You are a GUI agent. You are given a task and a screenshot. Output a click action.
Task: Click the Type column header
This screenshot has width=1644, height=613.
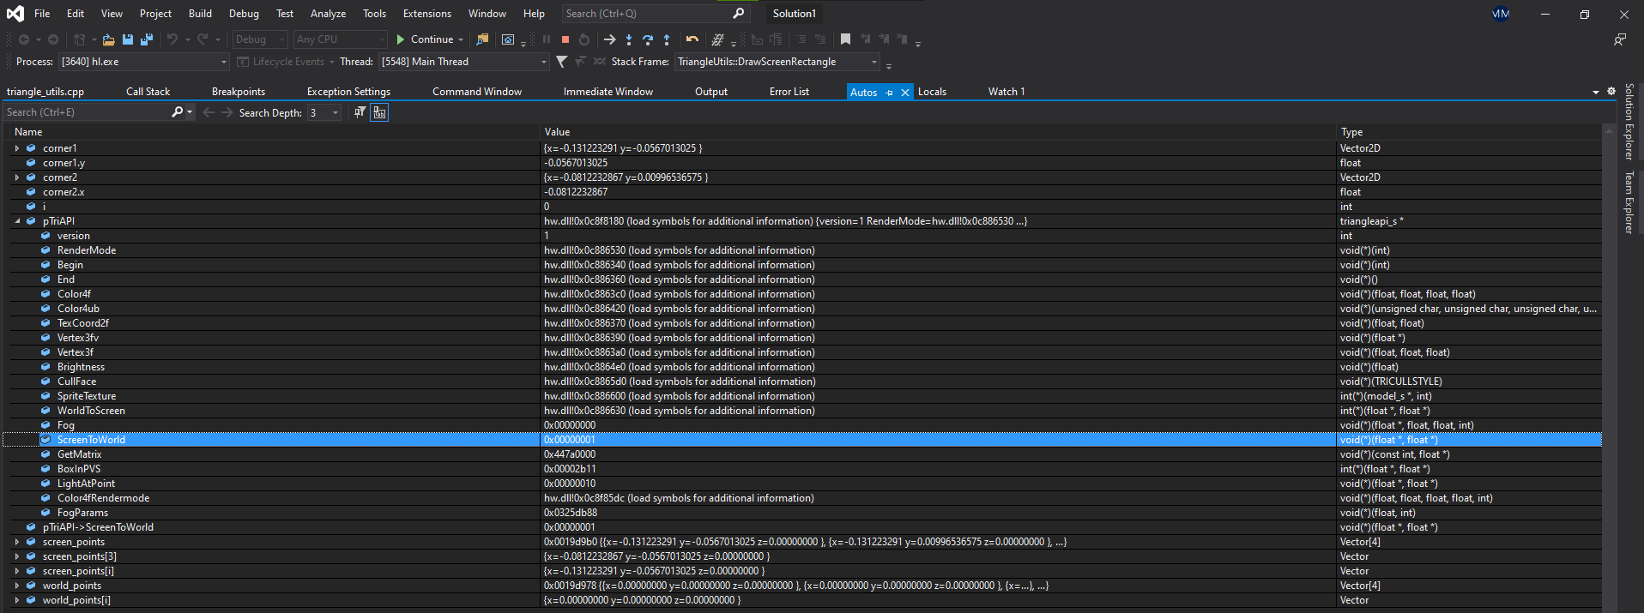1469,132
